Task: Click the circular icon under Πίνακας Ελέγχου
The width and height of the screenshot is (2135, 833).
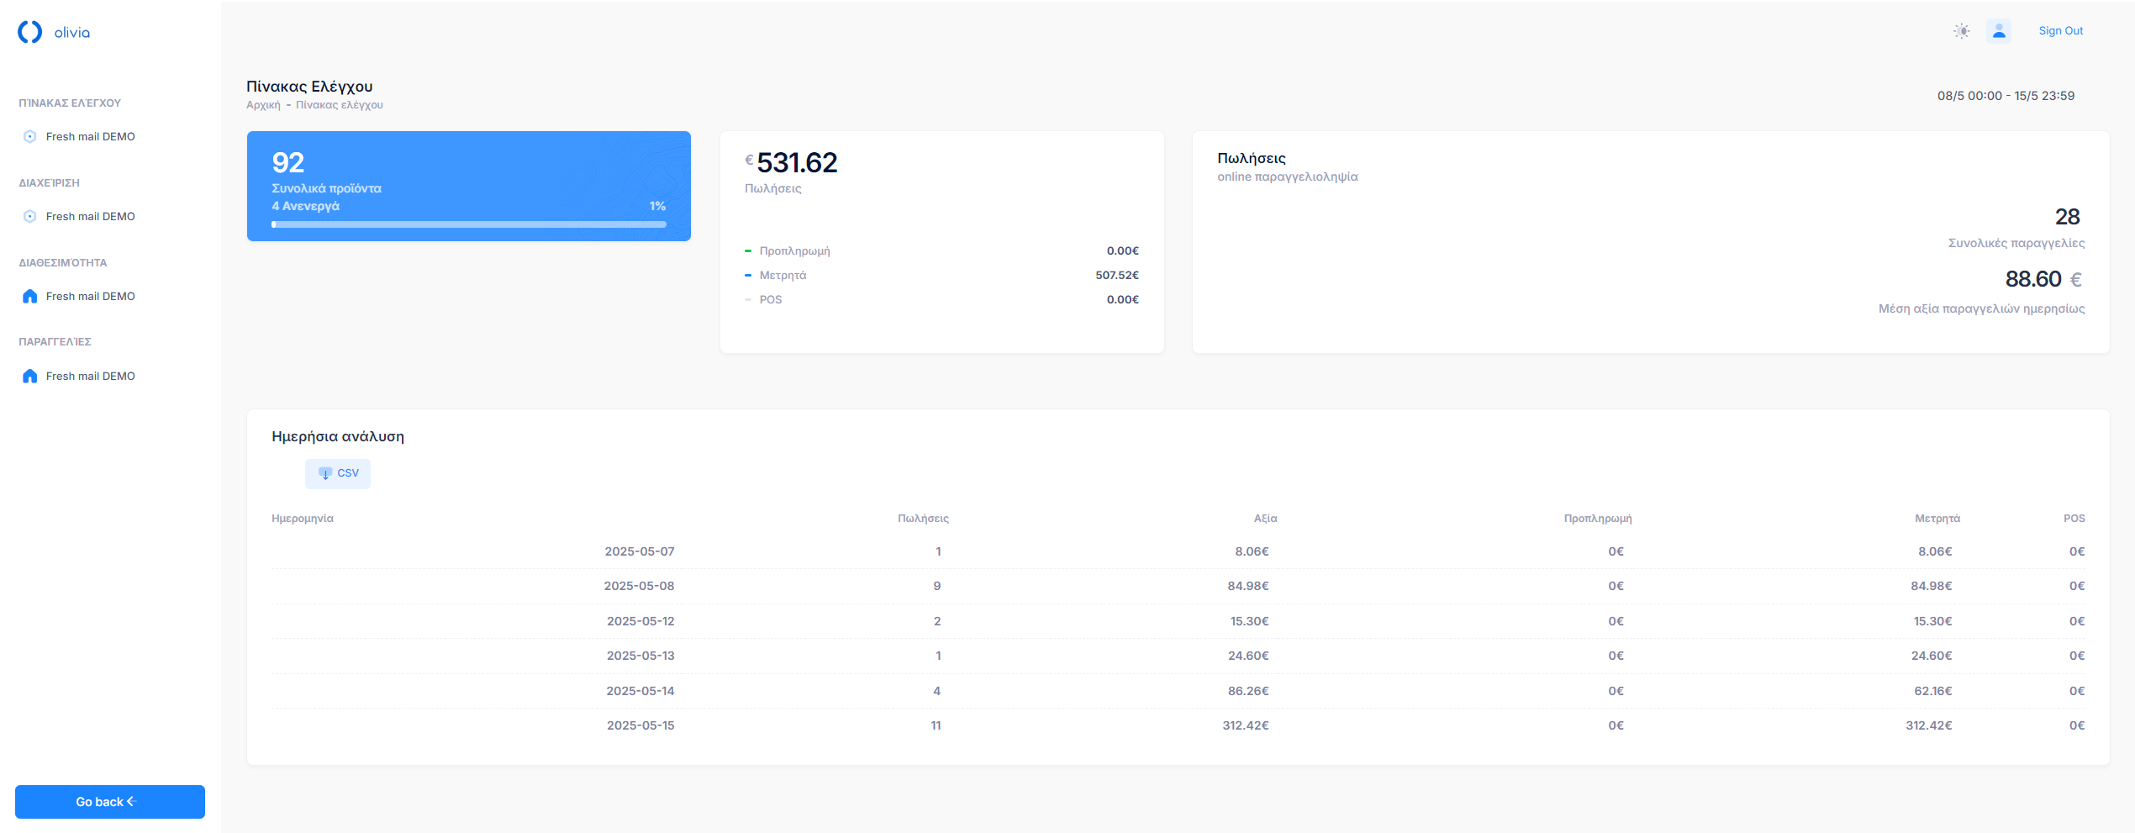Action: coord(30,136)
